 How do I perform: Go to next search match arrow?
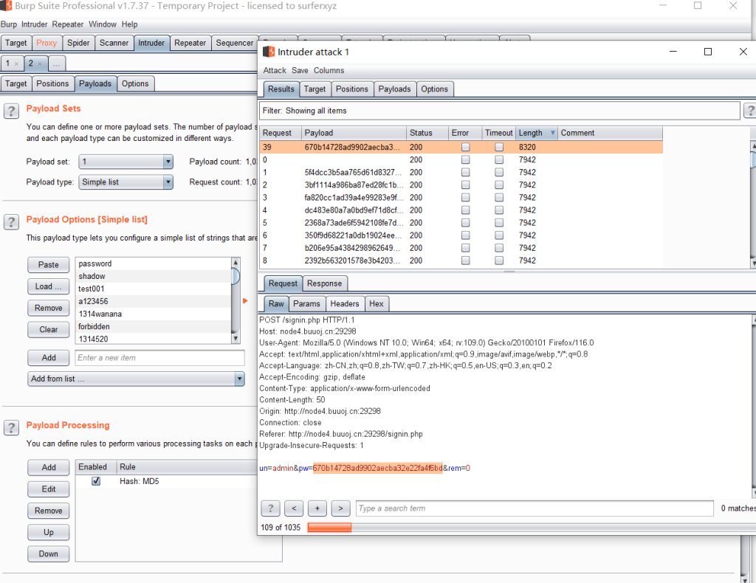click(340, 508)
